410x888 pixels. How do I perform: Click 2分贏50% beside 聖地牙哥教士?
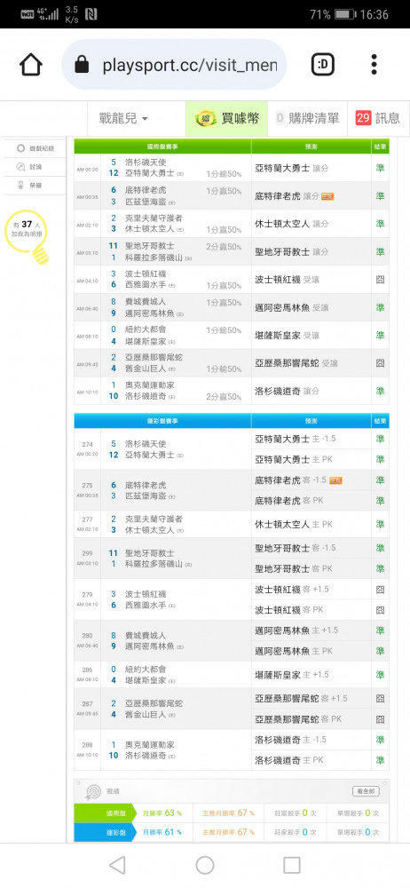tap(224, 247)
